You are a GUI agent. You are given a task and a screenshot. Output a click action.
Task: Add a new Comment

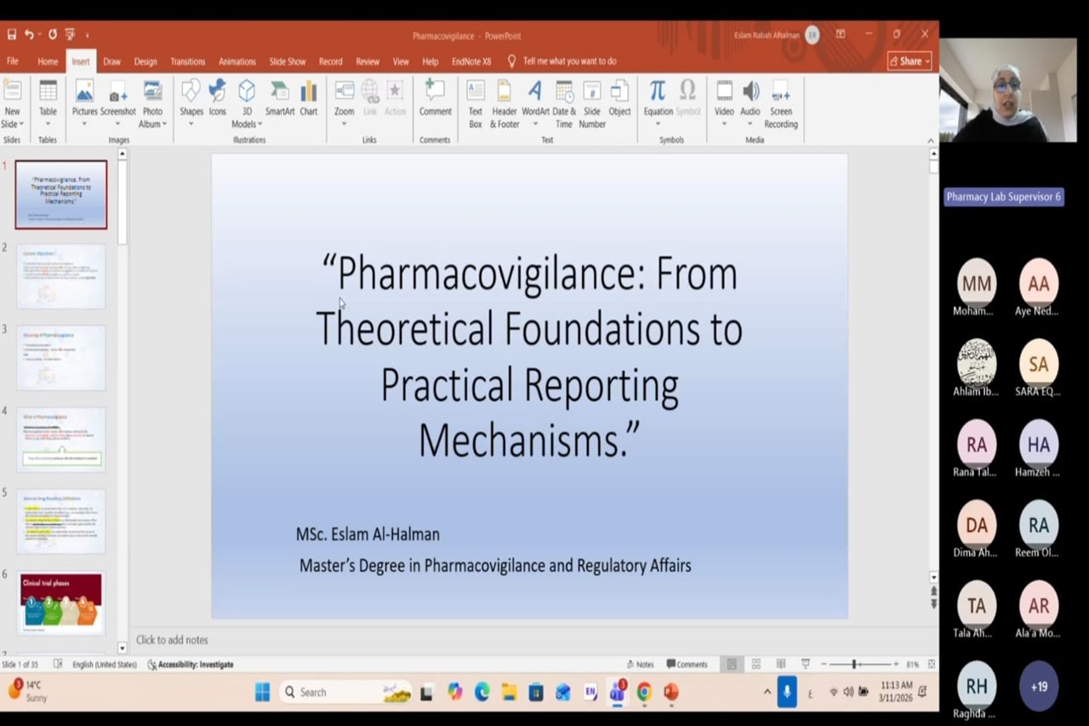coord(435,99)
